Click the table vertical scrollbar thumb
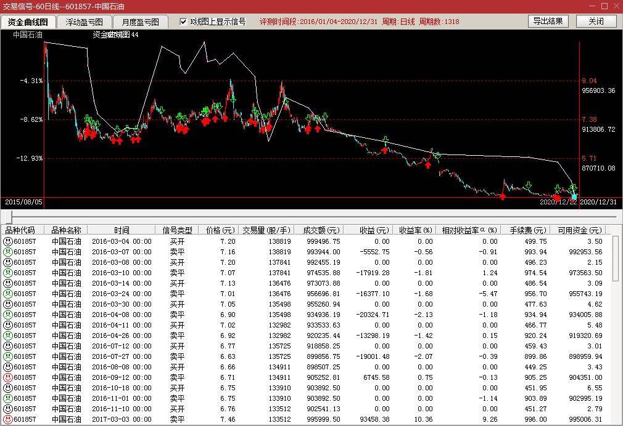The width and height of the screenshot is (623, 426). coord(616,259)
